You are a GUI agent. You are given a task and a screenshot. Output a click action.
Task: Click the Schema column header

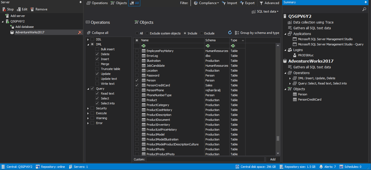[217, 40]
